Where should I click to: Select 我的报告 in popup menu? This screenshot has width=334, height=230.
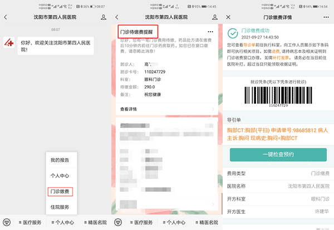point(60,160)
